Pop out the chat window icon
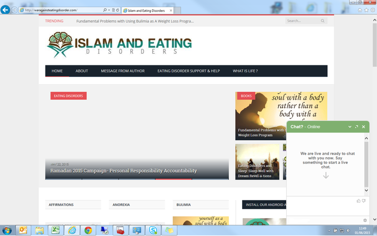Viewport: 377px width, 236px height. pos(356,127)
